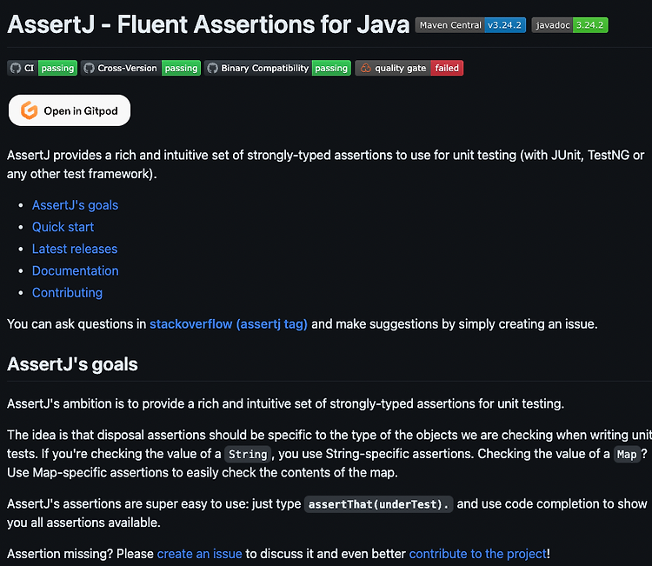
Task: Click the String inline code snippet
Action: point(248,454)
